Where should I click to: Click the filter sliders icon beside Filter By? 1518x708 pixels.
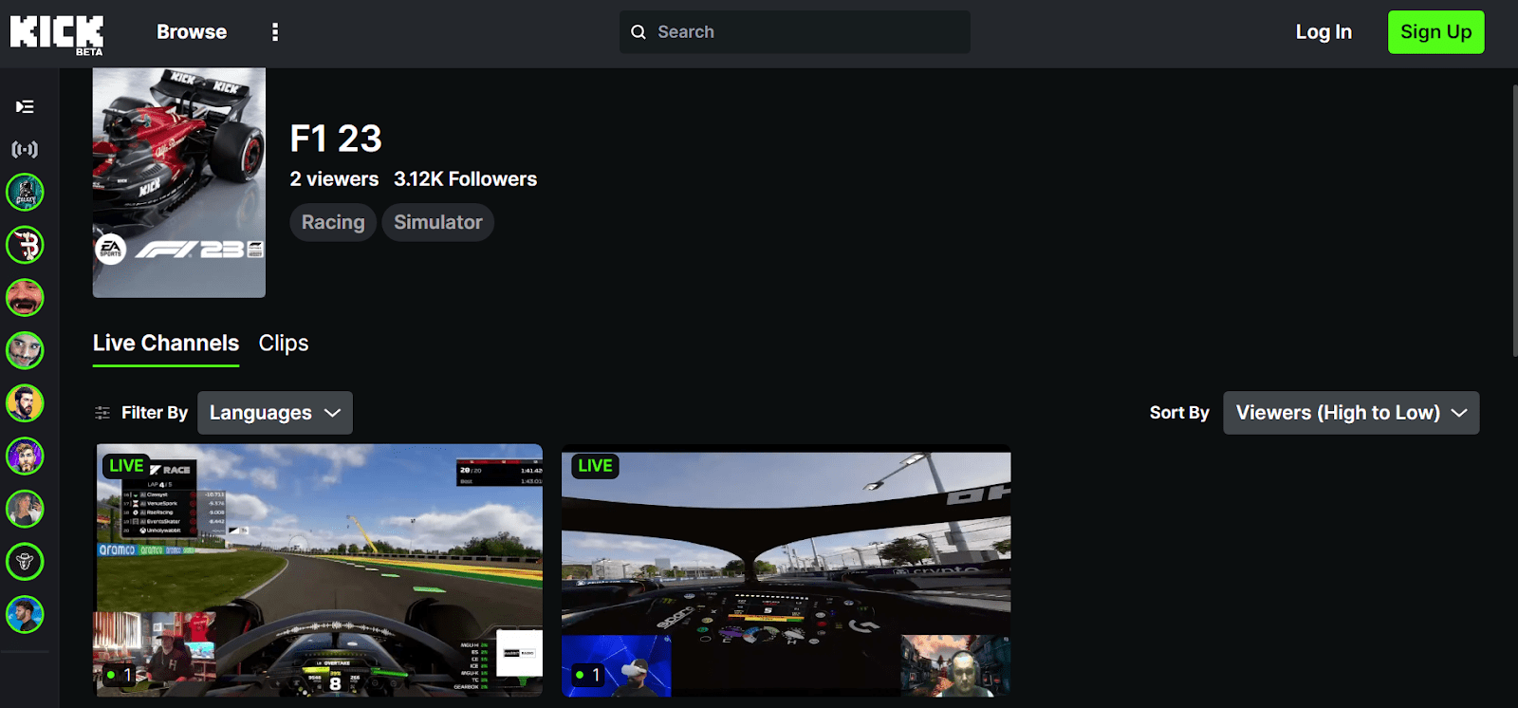[x=102, y=413]
